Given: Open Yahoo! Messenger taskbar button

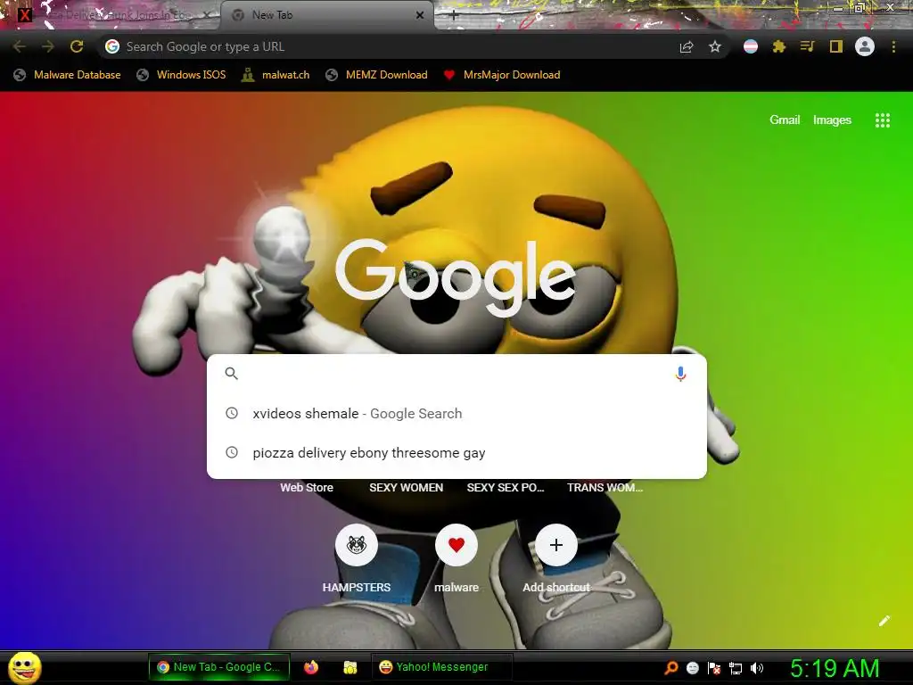Looking at the screenshot, I should pos(441,667).
